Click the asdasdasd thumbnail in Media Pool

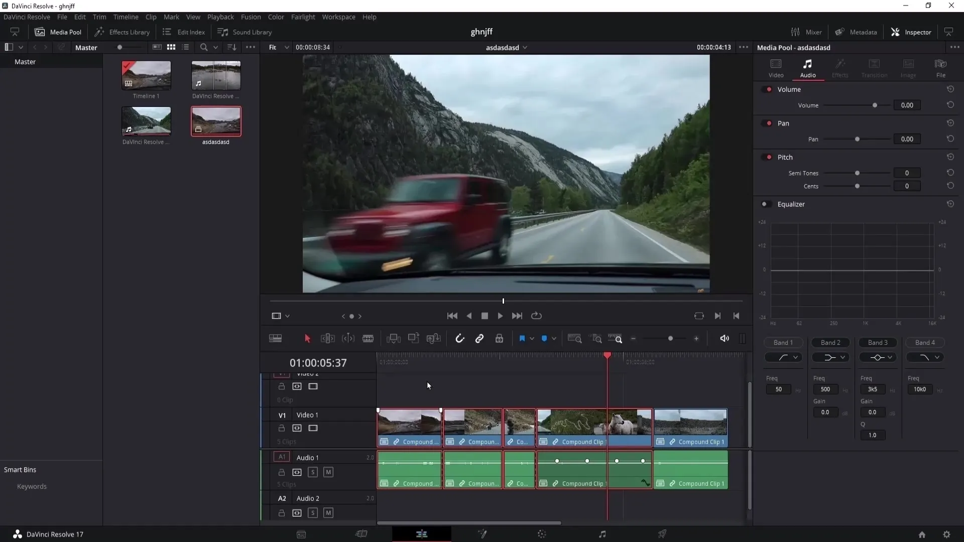215,121
